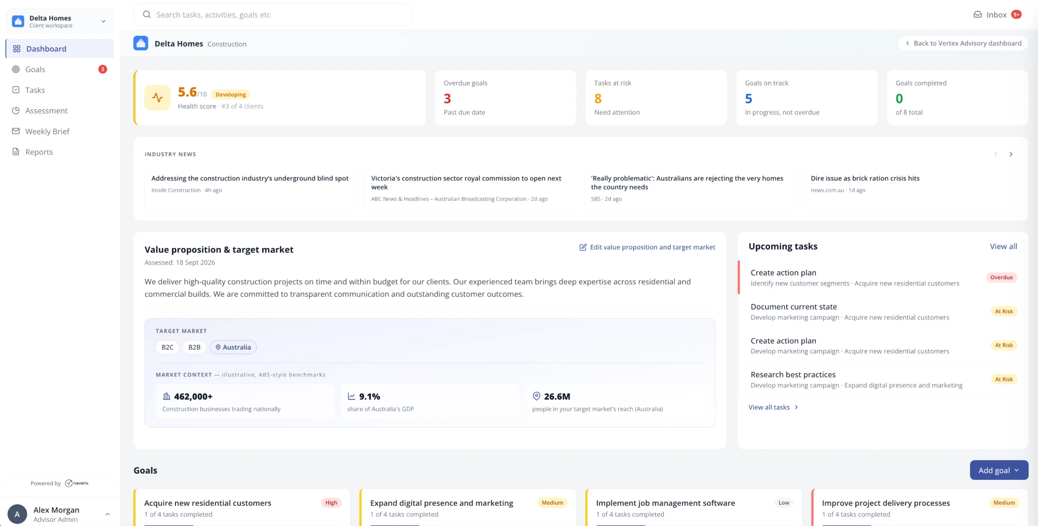The image size is (1038, 526).
Task: Open the overdue Create action plan task
Action: 883,278
